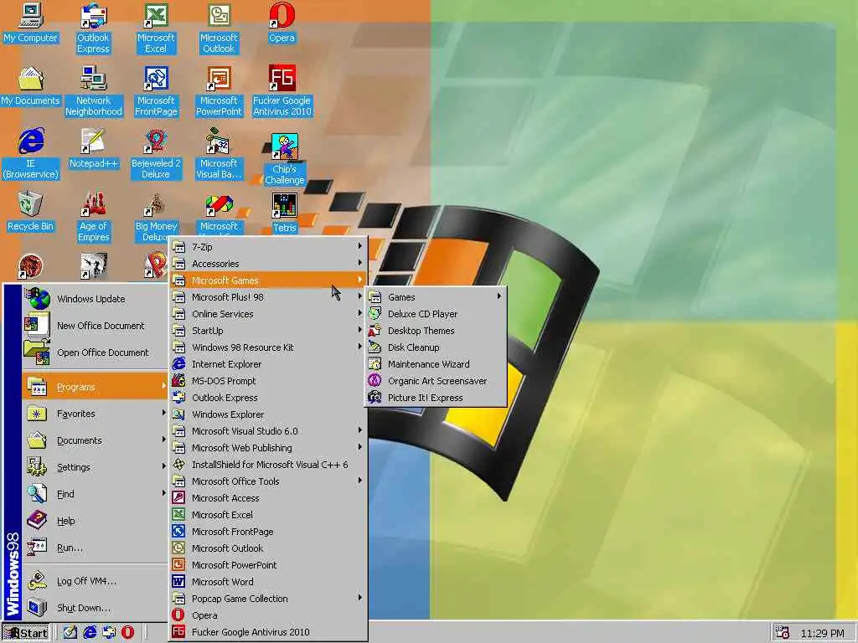Click the 11:29 PM taskbar clock
The width and height of the screenshot is (858, 643).
pyautogui.click(x=822, y=633)
